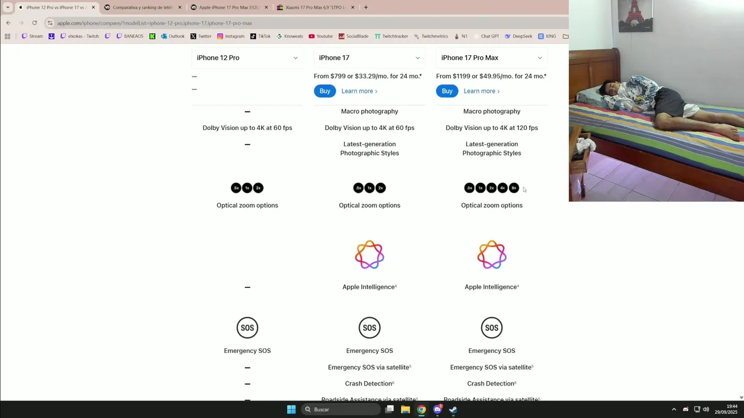
Task: Switch to the Xiaomi 17 Pro Max tab
Action: (316, 8)
